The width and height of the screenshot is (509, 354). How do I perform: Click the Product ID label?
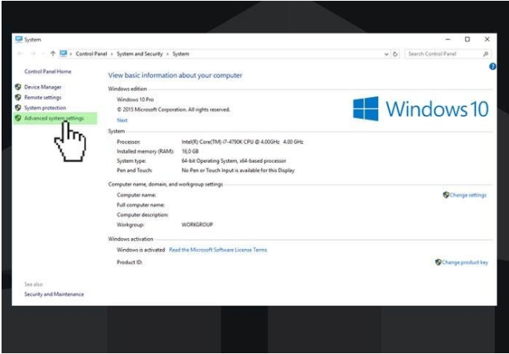tap(129, 262)
